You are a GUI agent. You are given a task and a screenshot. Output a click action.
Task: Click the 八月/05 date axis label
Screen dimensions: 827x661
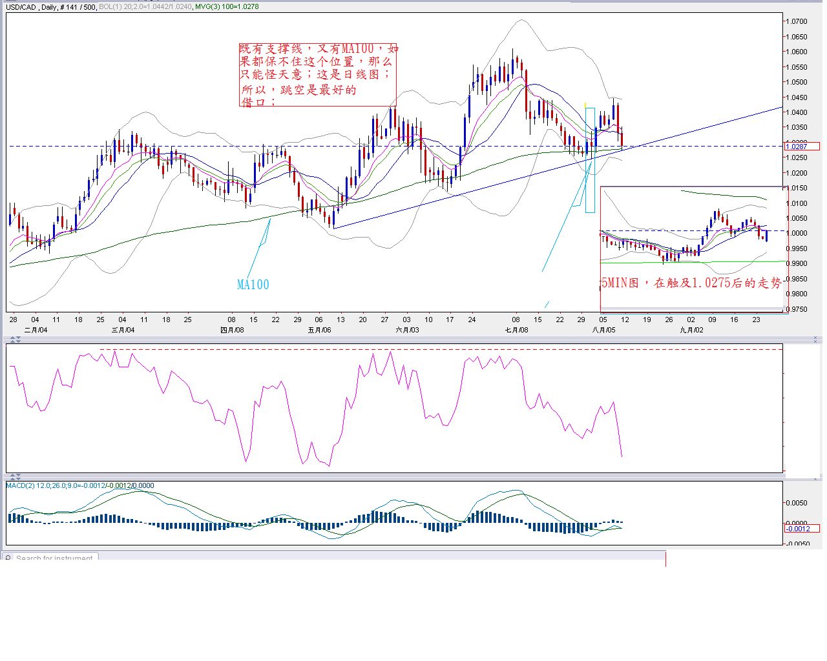603,330
